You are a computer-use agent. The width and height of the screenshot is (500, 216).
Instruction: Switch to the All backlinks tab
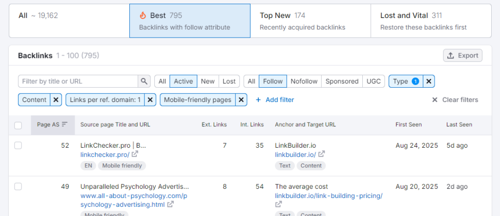coord(69,20)
